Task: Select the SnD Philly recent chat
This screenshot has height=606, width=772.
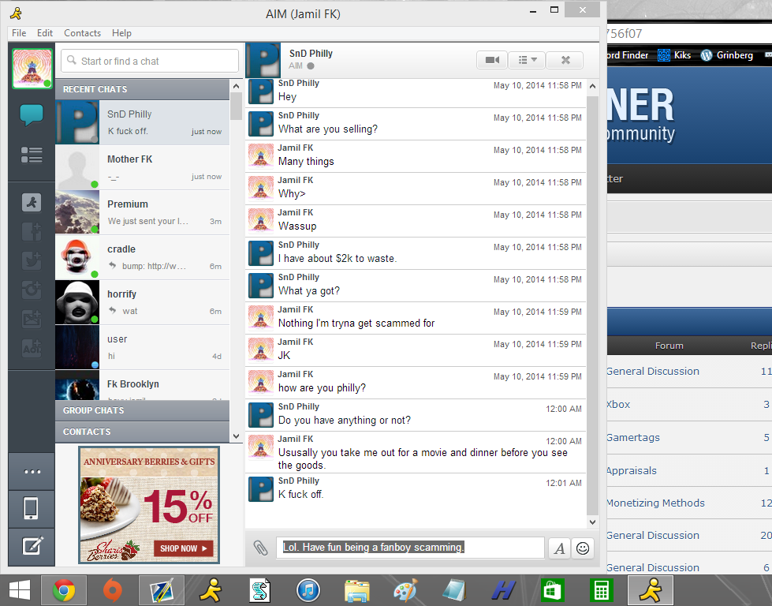Action: 142,122
